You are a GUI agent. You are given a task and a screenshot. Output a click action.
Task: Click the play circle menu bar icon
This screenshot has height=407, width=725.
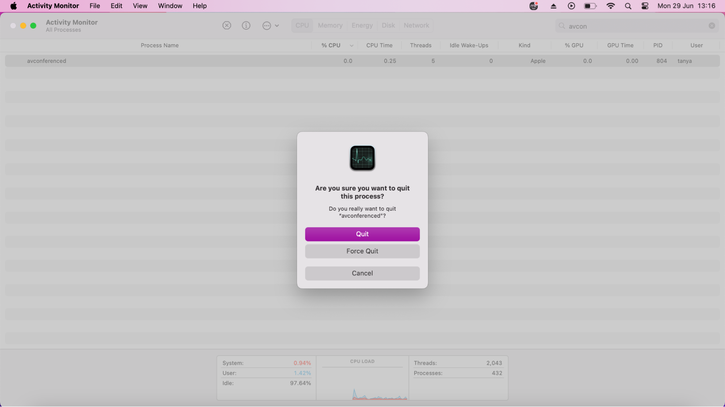(x=571, y=6)
